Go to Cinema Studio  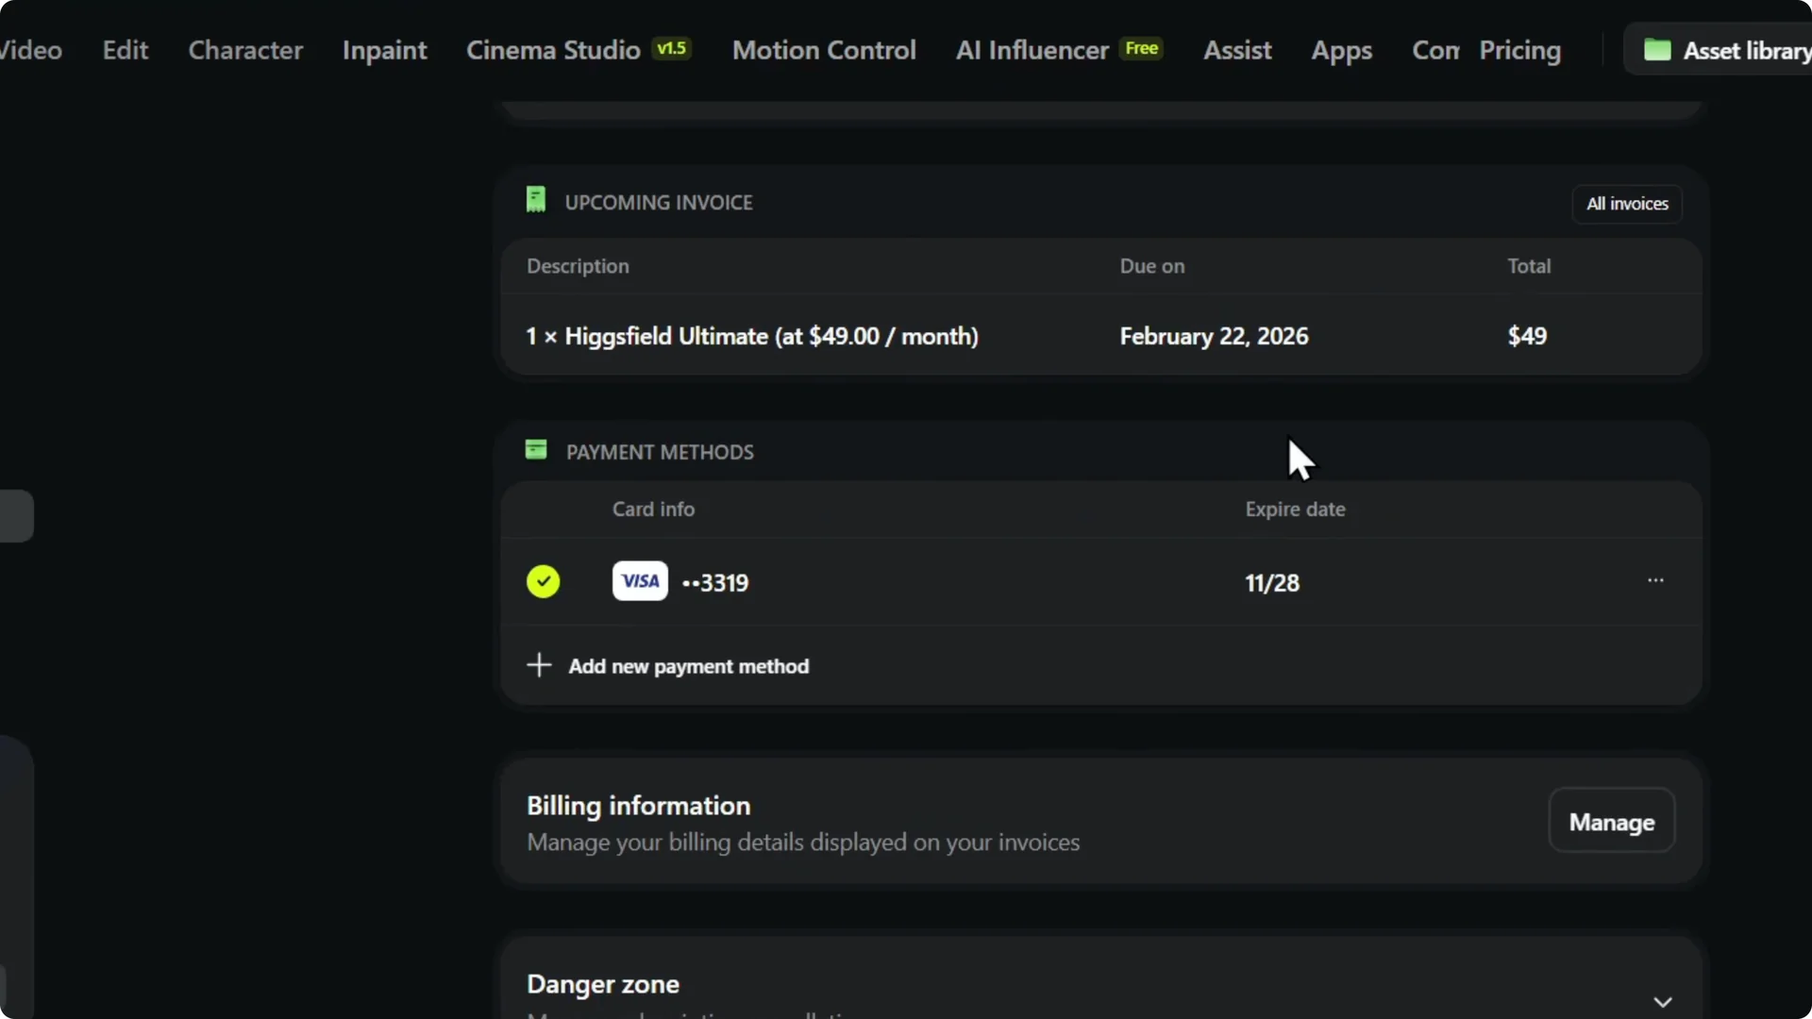pos(553,50)
